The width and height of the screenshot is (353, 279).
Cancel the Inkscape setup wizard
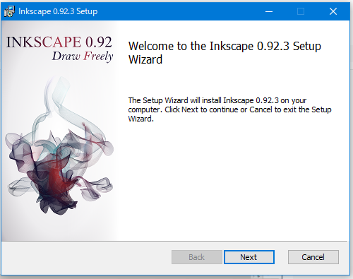313,257
